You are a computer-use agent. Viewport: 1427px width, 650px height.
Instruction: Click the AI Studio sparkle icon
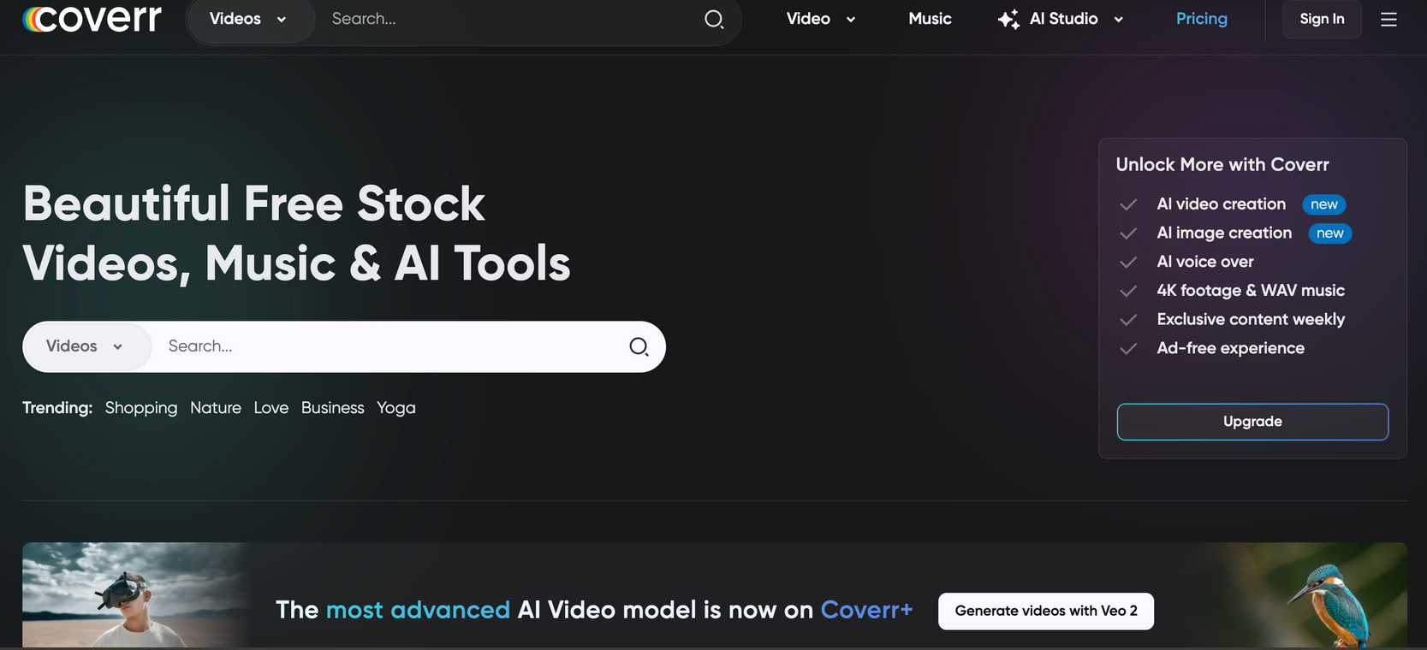click(1008, 19)
